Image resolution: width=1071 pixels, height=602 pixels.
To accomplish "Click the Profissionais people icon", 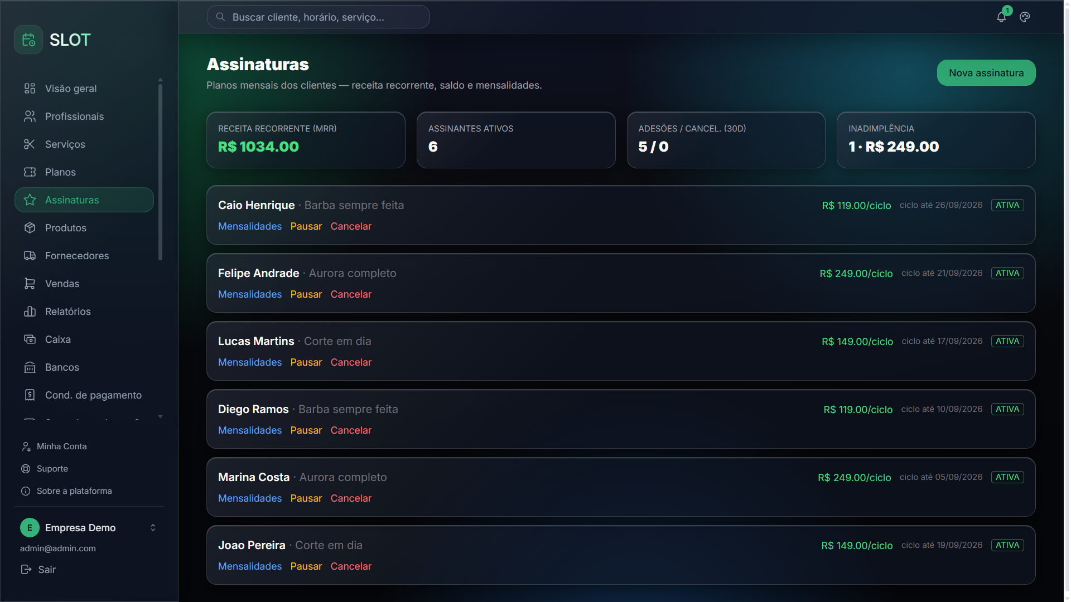I will click(30, 116).
